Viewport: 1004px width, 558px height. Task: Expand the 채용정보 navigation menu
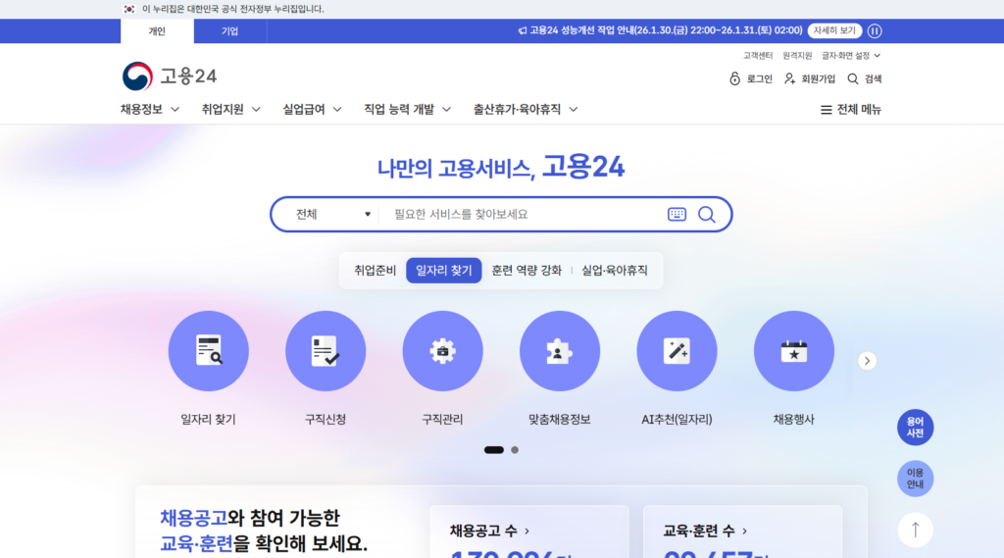pyautogui.click(x=150, y=110)
